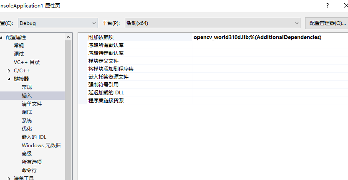Viewport: 348px width, 180px height.
Task: Click the 忽略所有默认库 value field
Action: pos(270,45)
